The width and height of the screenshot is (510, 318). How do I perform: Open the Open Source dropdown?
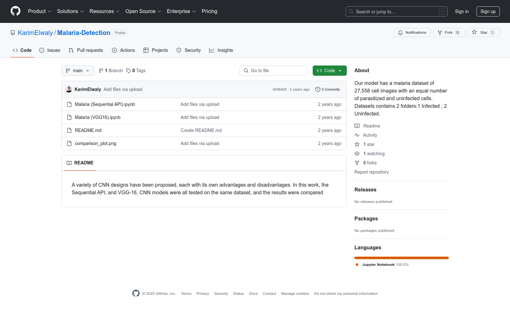[x=143, y=11]
